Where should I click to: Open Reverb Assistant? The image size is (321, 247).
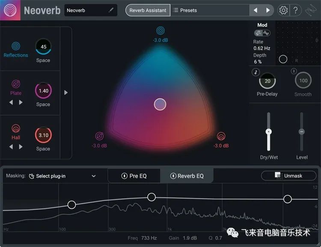tap(148, 10)
